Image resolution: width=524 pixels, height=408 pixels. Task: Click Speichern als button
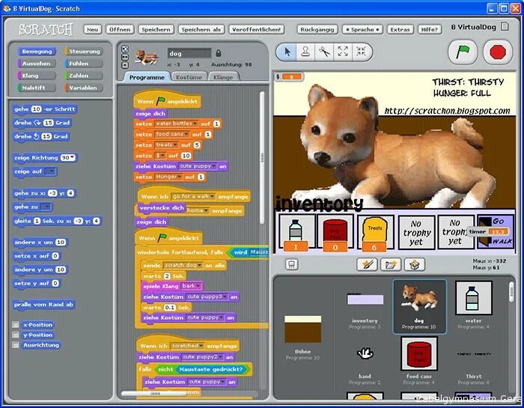tap(201, 29)
